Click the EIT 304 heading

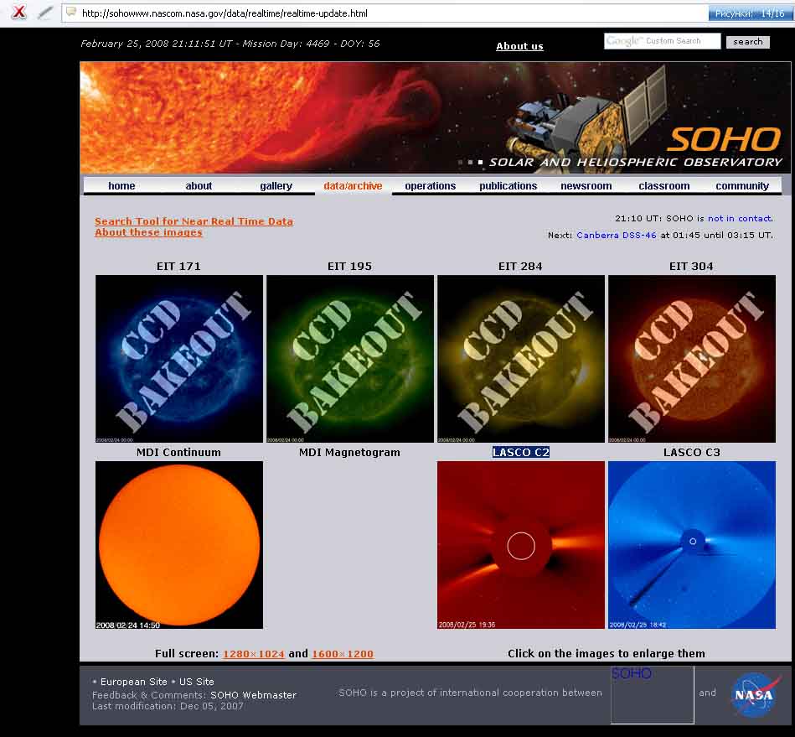(691, 267)
